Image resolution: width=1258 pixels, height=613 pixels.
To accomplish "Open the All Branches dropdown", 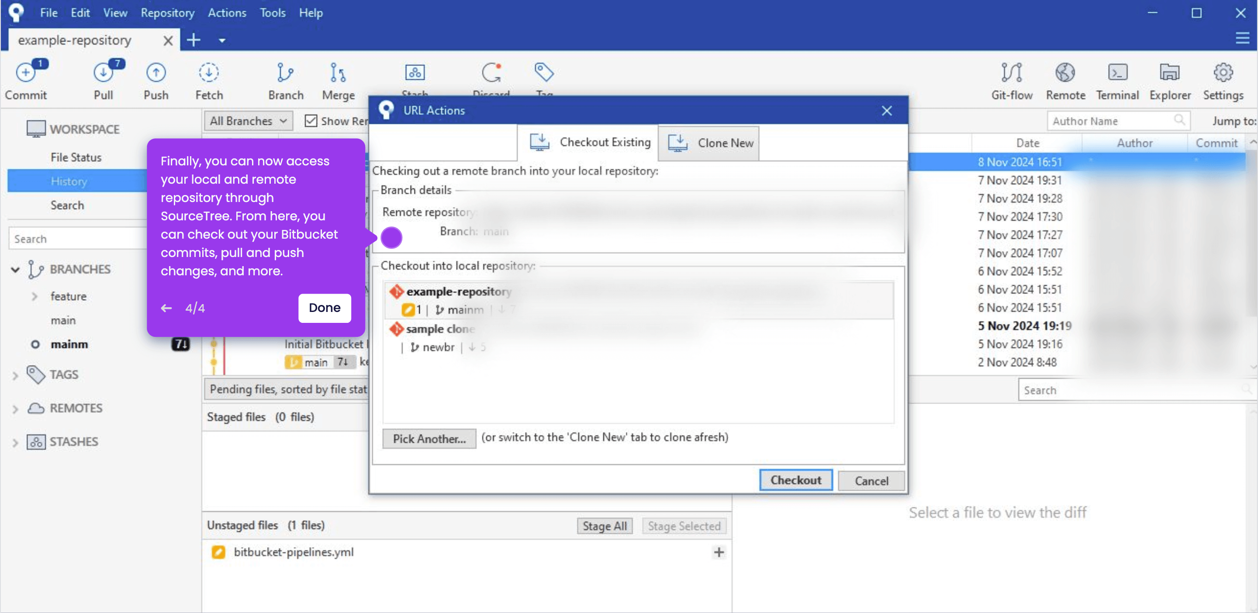I will click(248, 120).
